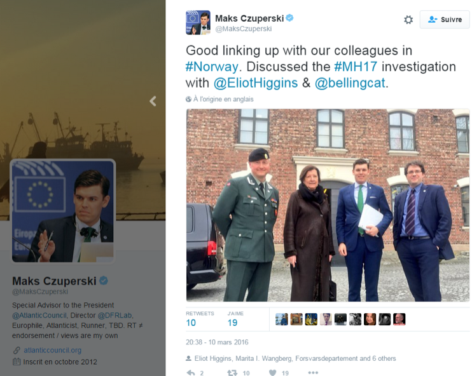Open the #Norway hashtag link
The width and height of the screenshot is (472, 376).
(212, 67)
